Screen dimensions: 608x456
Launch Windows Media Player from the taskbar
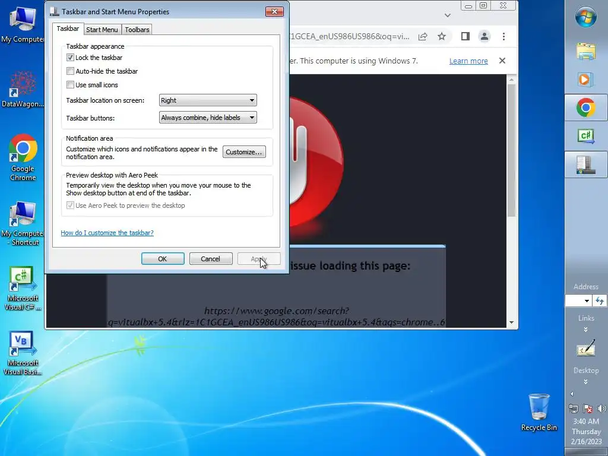pyautogui.click(x=586, y=80)
